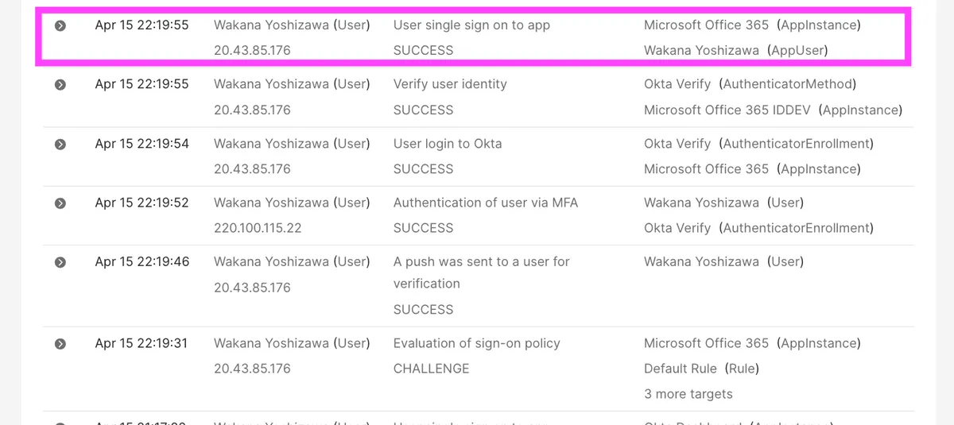The width and height of the screenshot is (954, 425).
Task: Select the Wakana Yoshizawa (User) target in push row
Action: point(723,261)
